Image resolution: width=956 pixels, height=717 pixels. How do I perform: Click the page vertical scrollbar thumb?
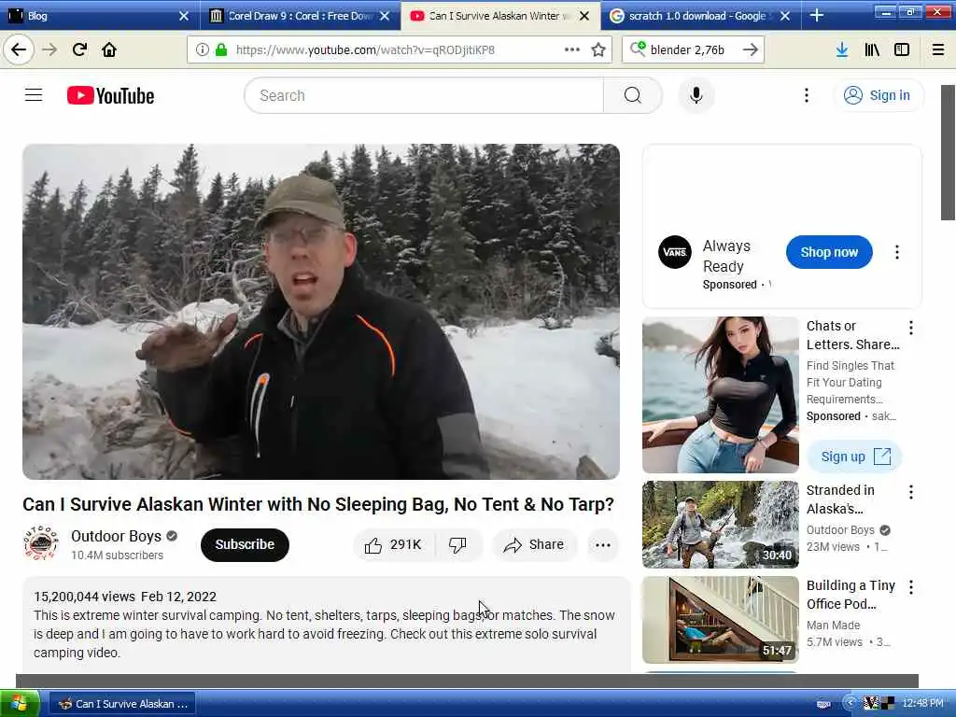tap(948, 152)
